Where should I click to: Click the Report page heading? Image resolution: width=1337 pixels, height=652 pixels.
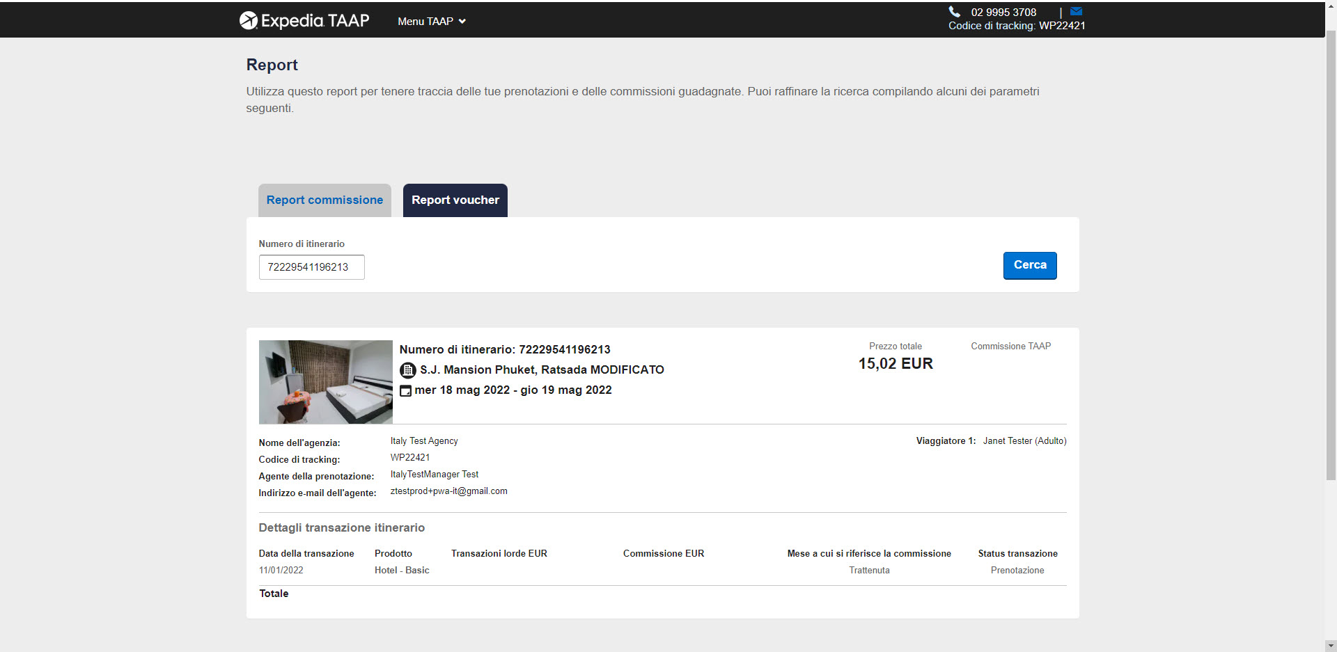(272, 65)
